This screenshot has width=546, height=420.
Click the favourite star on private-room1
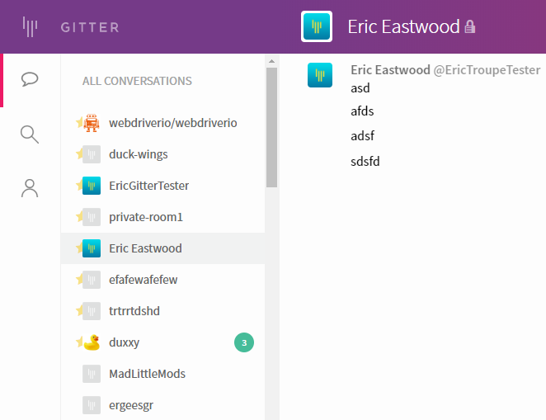[79, 216]
